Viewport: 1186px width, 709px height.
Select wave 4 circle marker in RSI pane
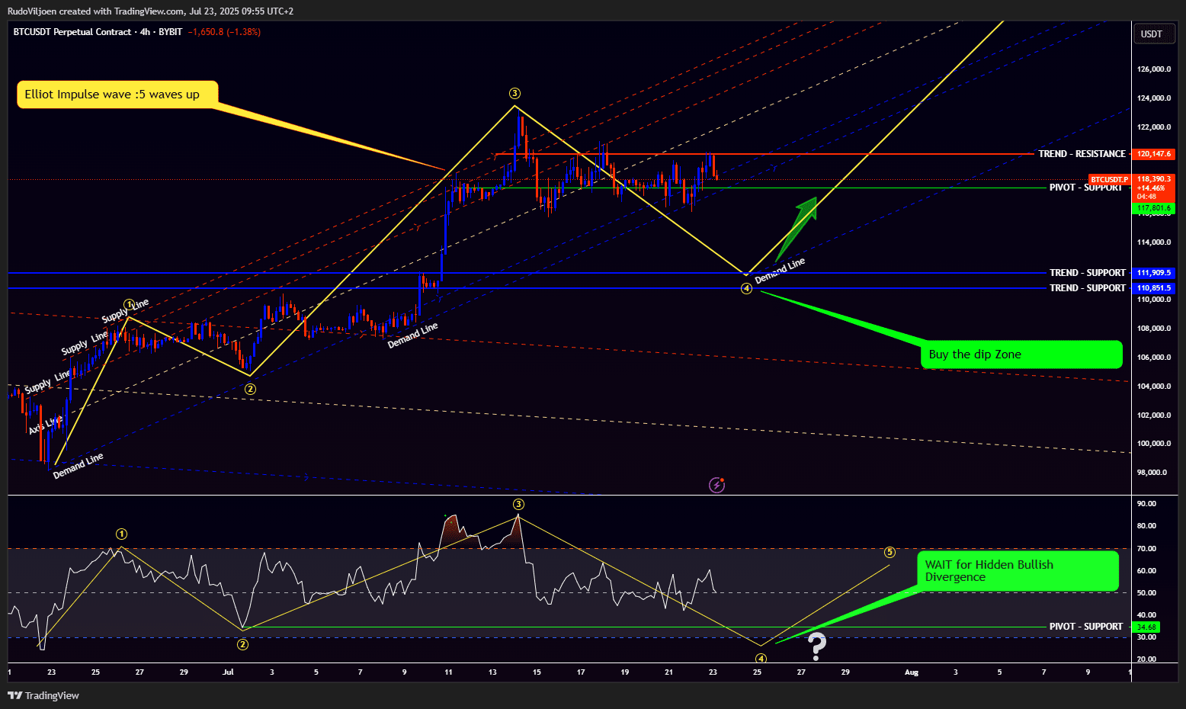click(761, 659)
